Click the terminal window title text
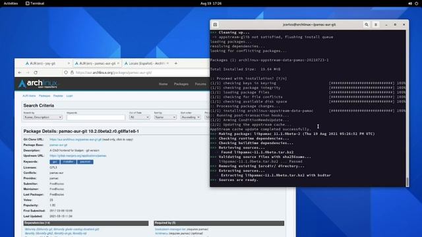 coord(309,24)
